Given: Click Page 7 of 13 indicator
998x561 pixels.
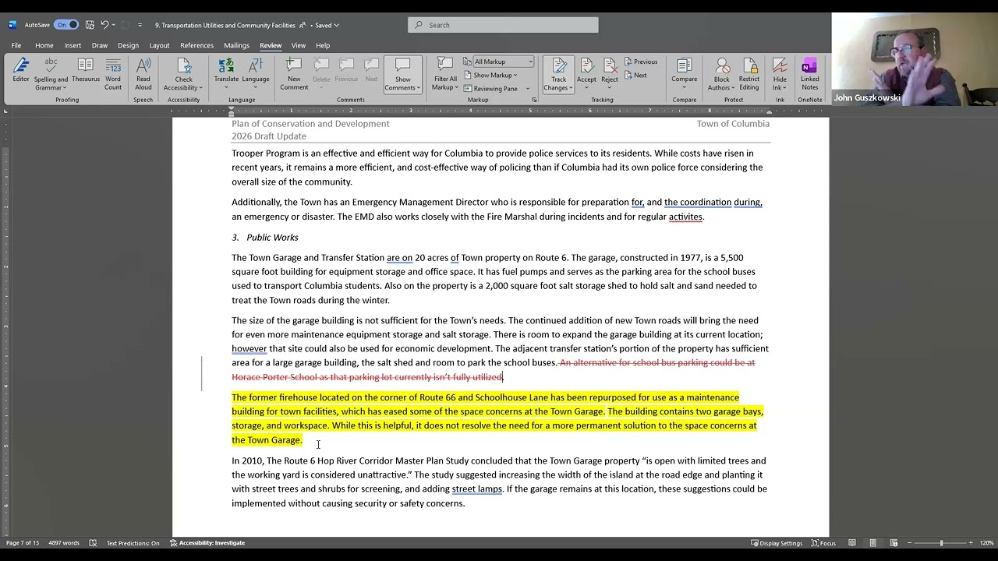Looking at the screenshot, I should pos(23,543).
